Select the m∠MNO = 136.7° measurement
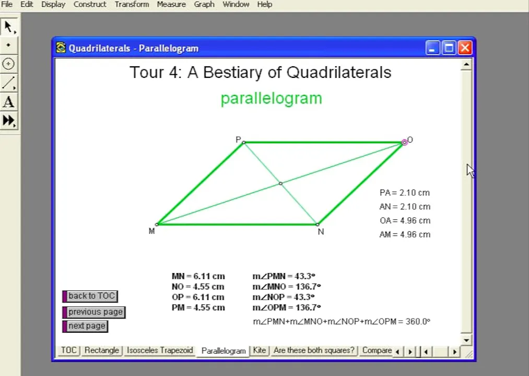529x376 pixels. pos(287,287)
